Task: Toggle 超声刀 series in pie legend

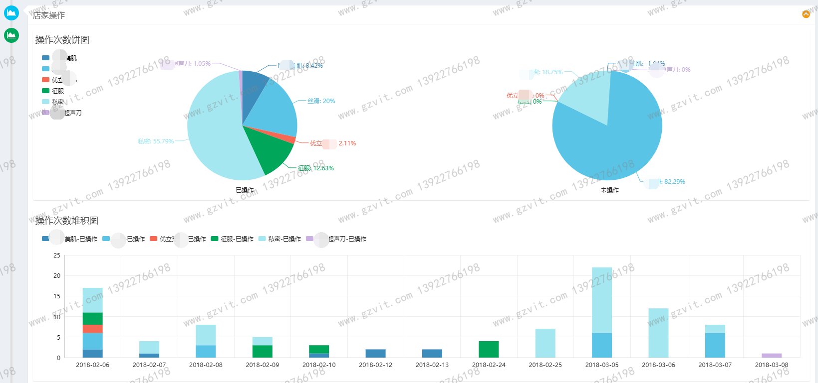Action: point(62,113)
